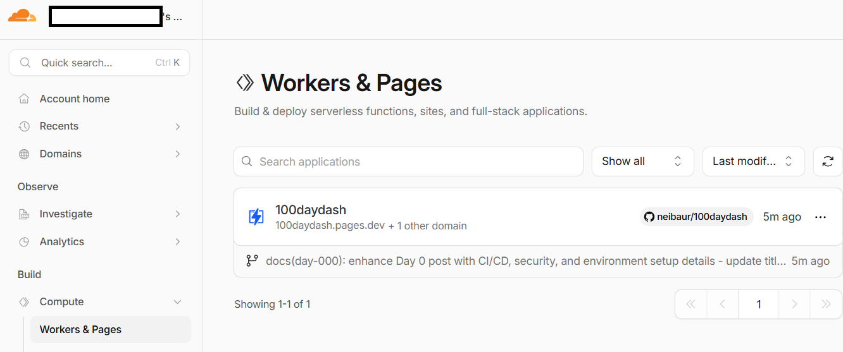
Task: Go to next page of results
Action: 794,304
